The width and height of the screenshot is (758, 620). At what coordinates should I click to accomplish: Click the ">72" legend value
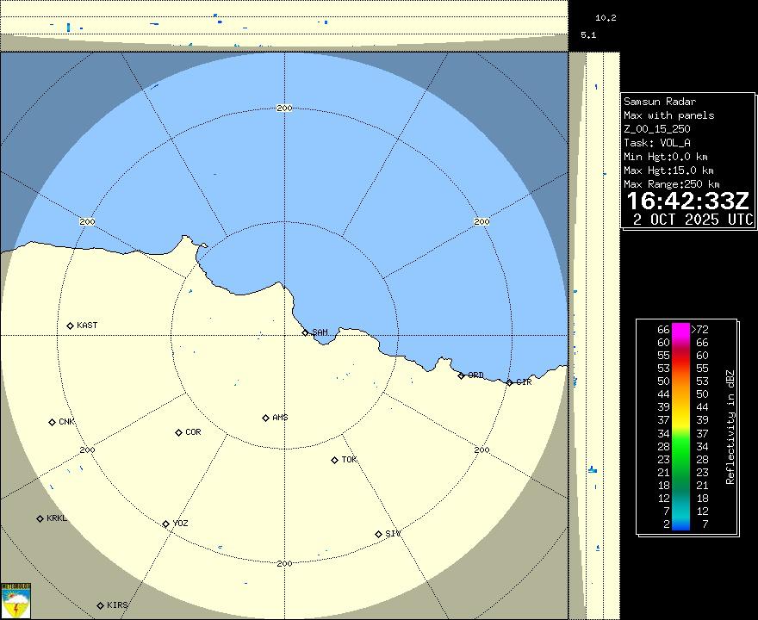pyautogui.click(x=699, y=330)
